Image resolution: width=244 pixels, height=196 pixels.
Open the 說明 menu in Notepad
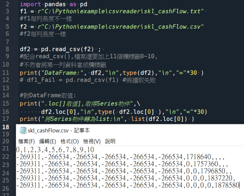click(x=110, y=142)
